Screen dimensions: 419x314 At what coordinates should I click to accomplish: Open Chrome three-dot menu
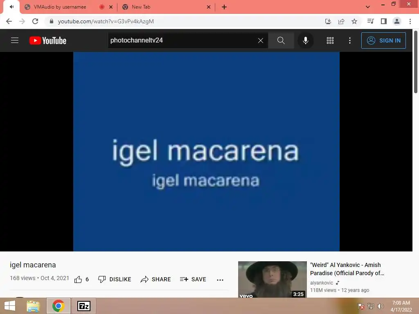click(x=410, y=21)
